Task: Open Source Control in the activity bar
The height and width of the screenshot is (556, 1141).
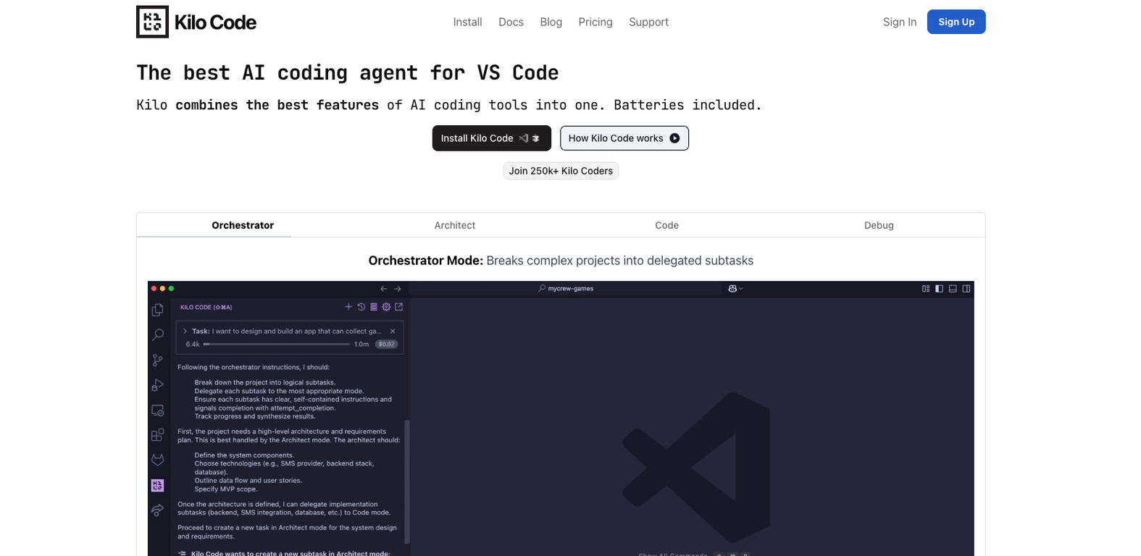Action: click(x=157, y=360)
